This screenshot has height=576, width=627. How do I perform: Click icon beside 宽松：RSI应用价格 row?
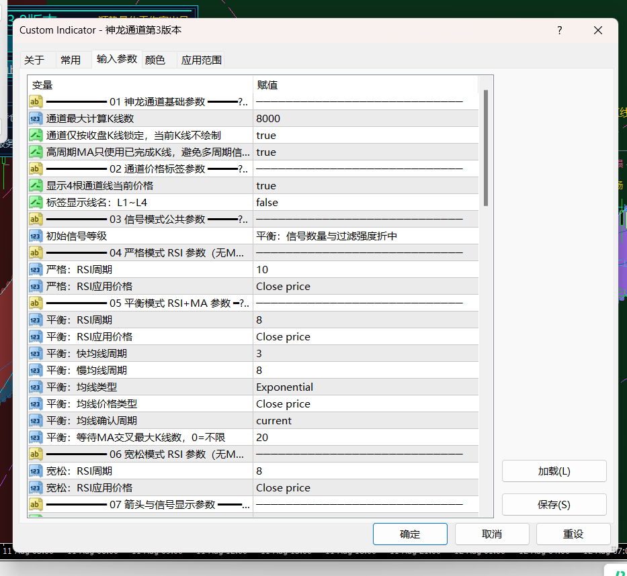click(x=36, y=488)
